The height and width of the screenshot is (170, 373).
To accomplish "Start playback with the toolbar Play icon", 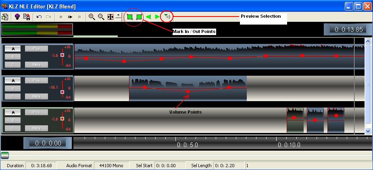I will point(70,17).
